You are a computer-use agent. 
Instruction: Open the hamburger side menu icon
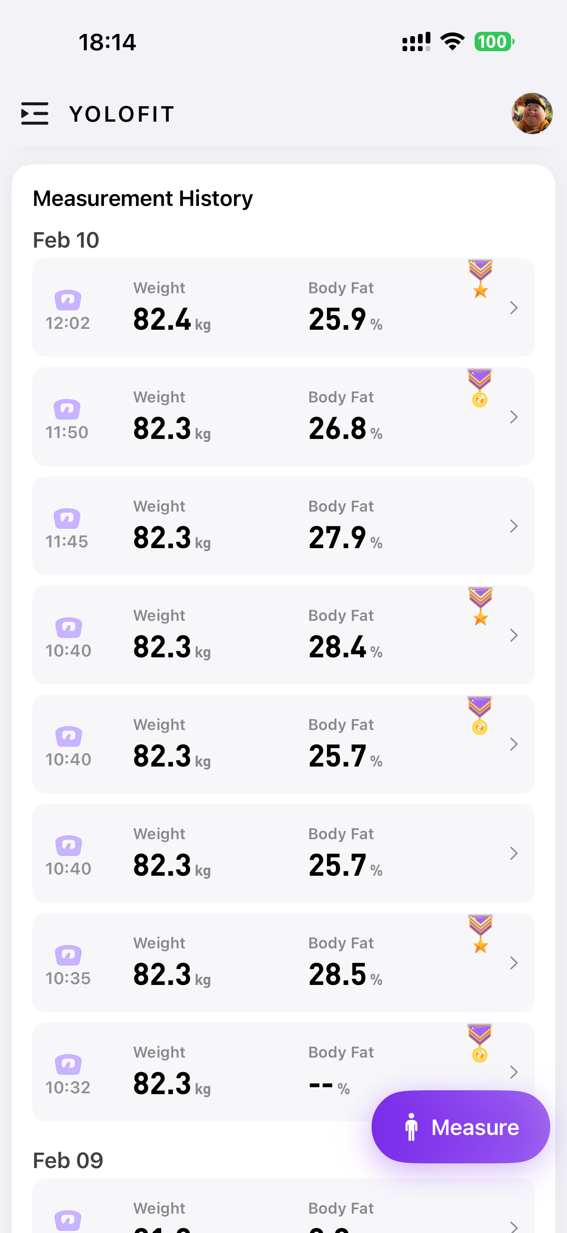pyautogui.click(x=34, y=113)
